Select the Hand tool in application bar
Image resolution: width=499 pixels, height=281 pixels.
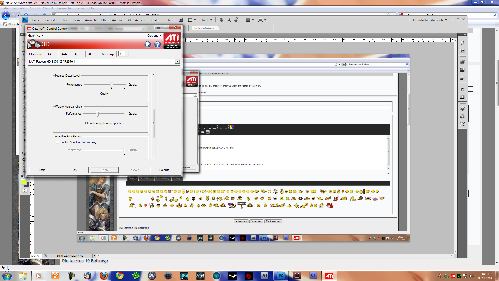[x=221, y=20]
